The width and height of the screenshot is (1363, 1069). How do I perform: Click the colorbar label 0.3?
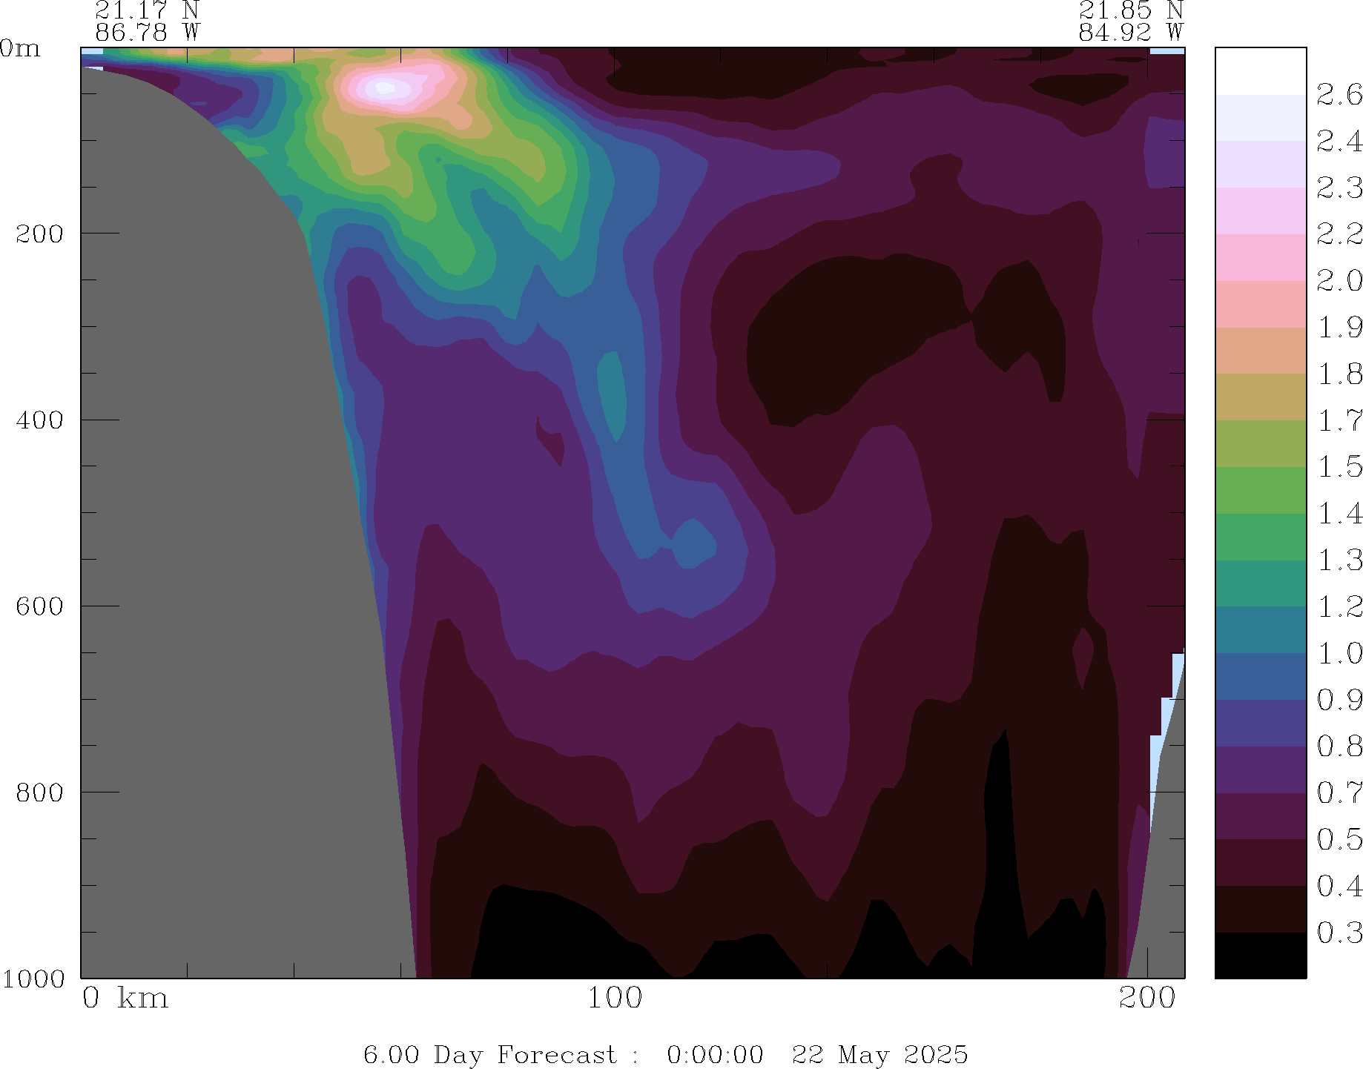1339,933
